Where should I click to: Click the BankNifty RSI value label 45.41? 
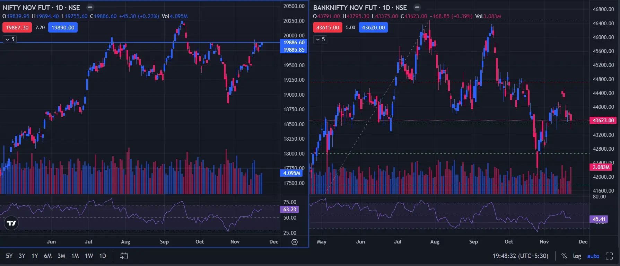coord(599,219)
